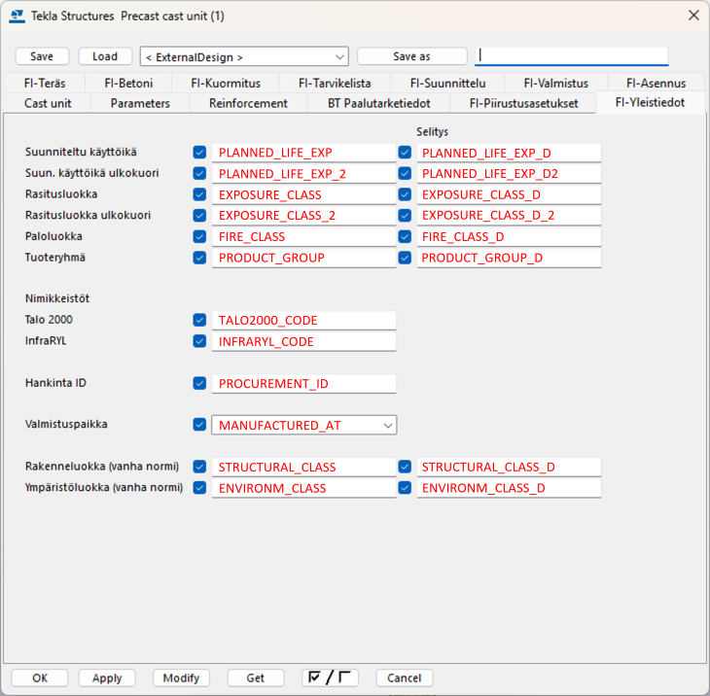Switch to the Reinforcement tab
Screen dimensions: 710x696
pos(248,103)
